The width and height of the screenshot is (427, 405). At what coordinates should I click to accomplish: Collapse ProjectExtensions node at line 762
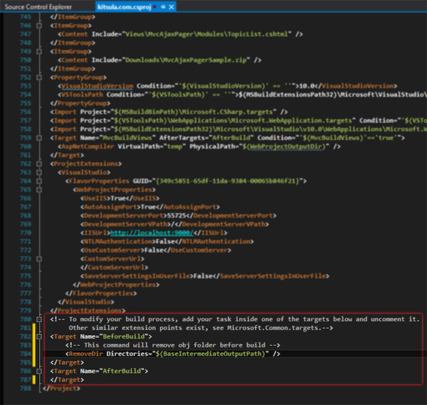click(39, 164)
